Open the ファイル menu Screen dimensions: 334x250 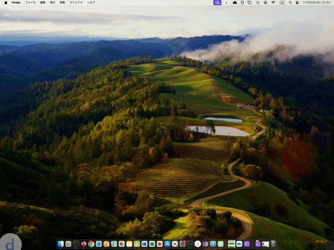(30, 2)
